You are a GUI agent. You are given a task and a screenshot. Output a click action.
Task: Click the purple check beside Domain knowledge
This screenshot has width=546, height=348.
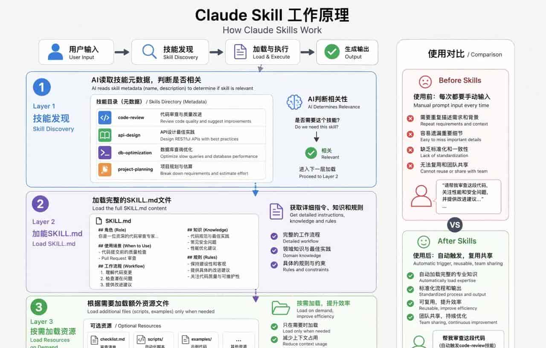274,251
